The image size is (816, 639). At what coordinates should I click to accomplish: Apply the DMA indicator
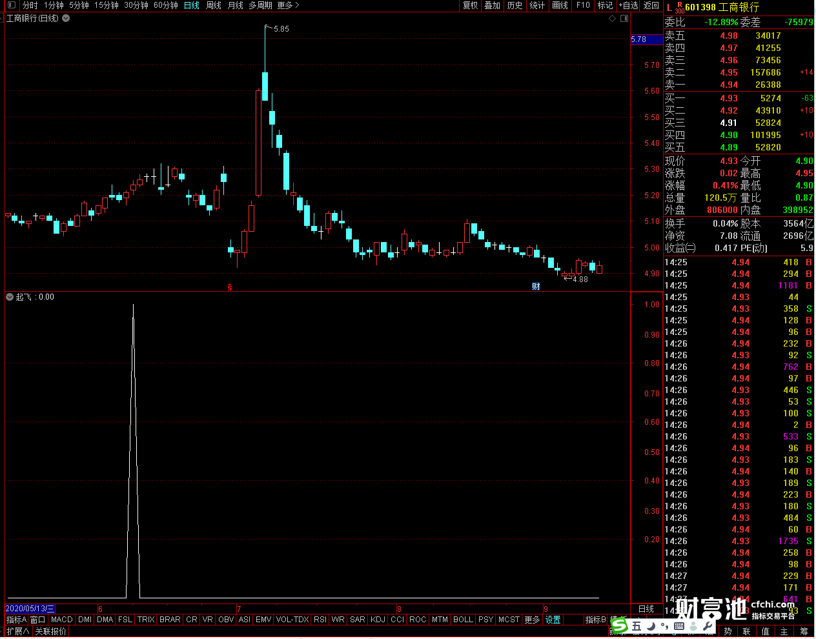tap(105, 620)
